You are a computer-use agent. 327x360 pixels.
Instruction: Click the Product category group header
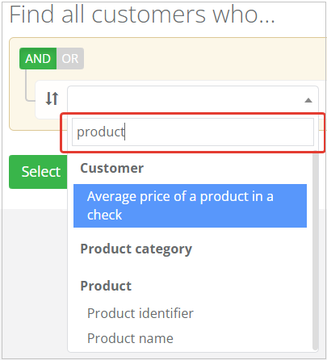tap(136, 249)
